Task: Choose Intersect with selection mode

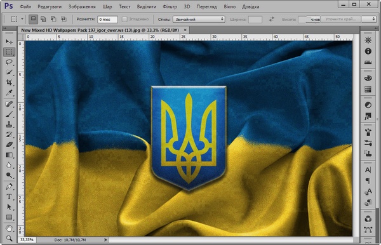Action: [x=63, y=19]
